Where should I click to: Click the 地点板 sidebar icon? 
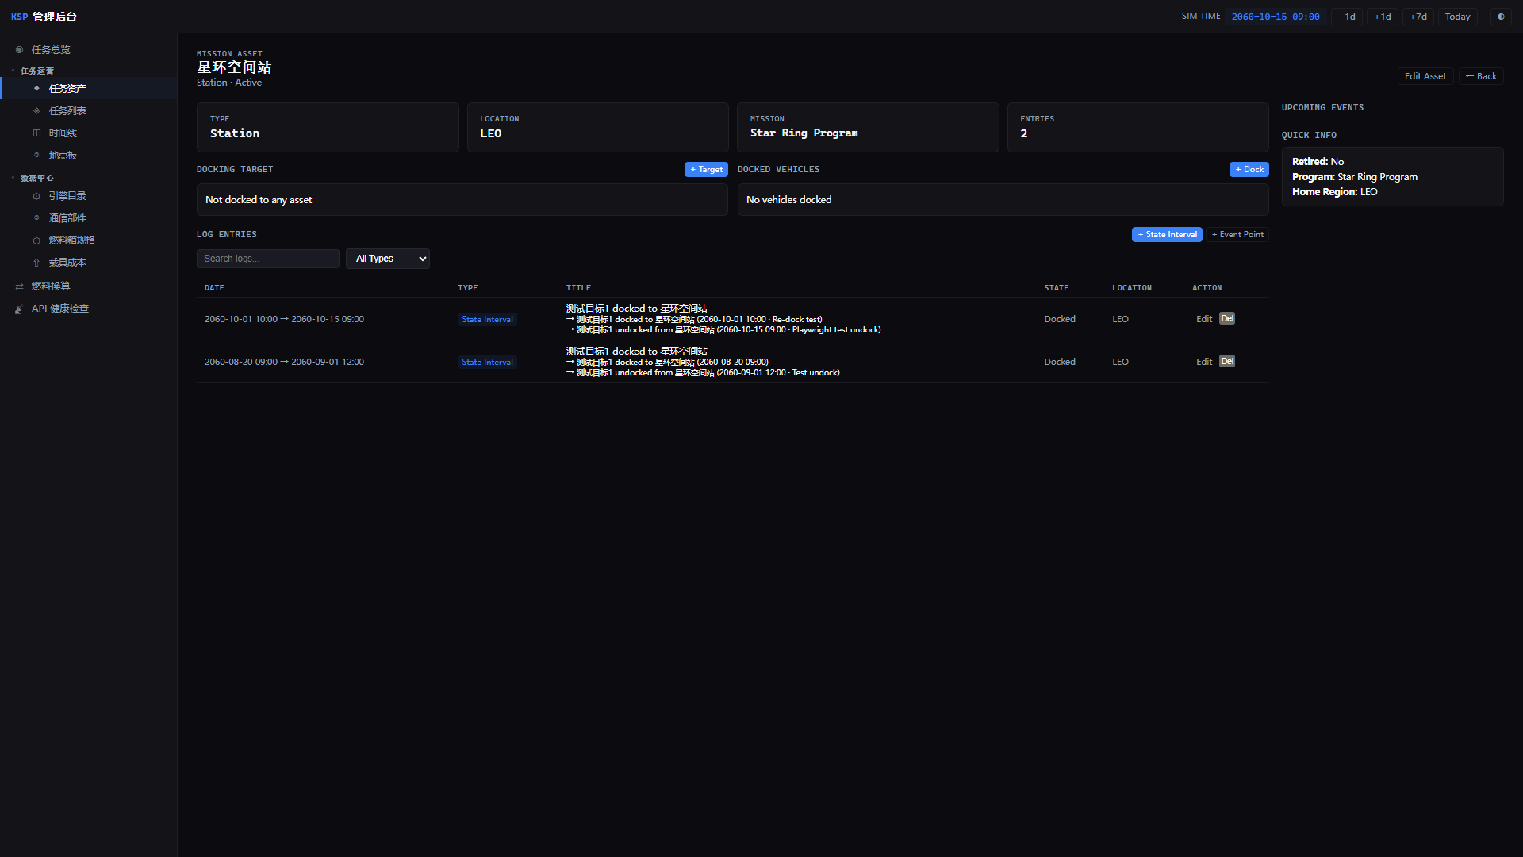(x=36, y=156)
